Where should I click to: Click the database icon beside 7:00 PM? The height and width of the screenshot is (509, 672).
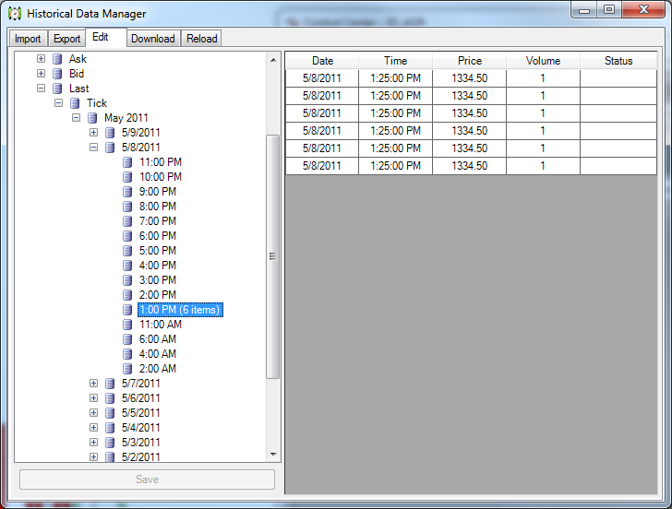[x=127, y=221]
